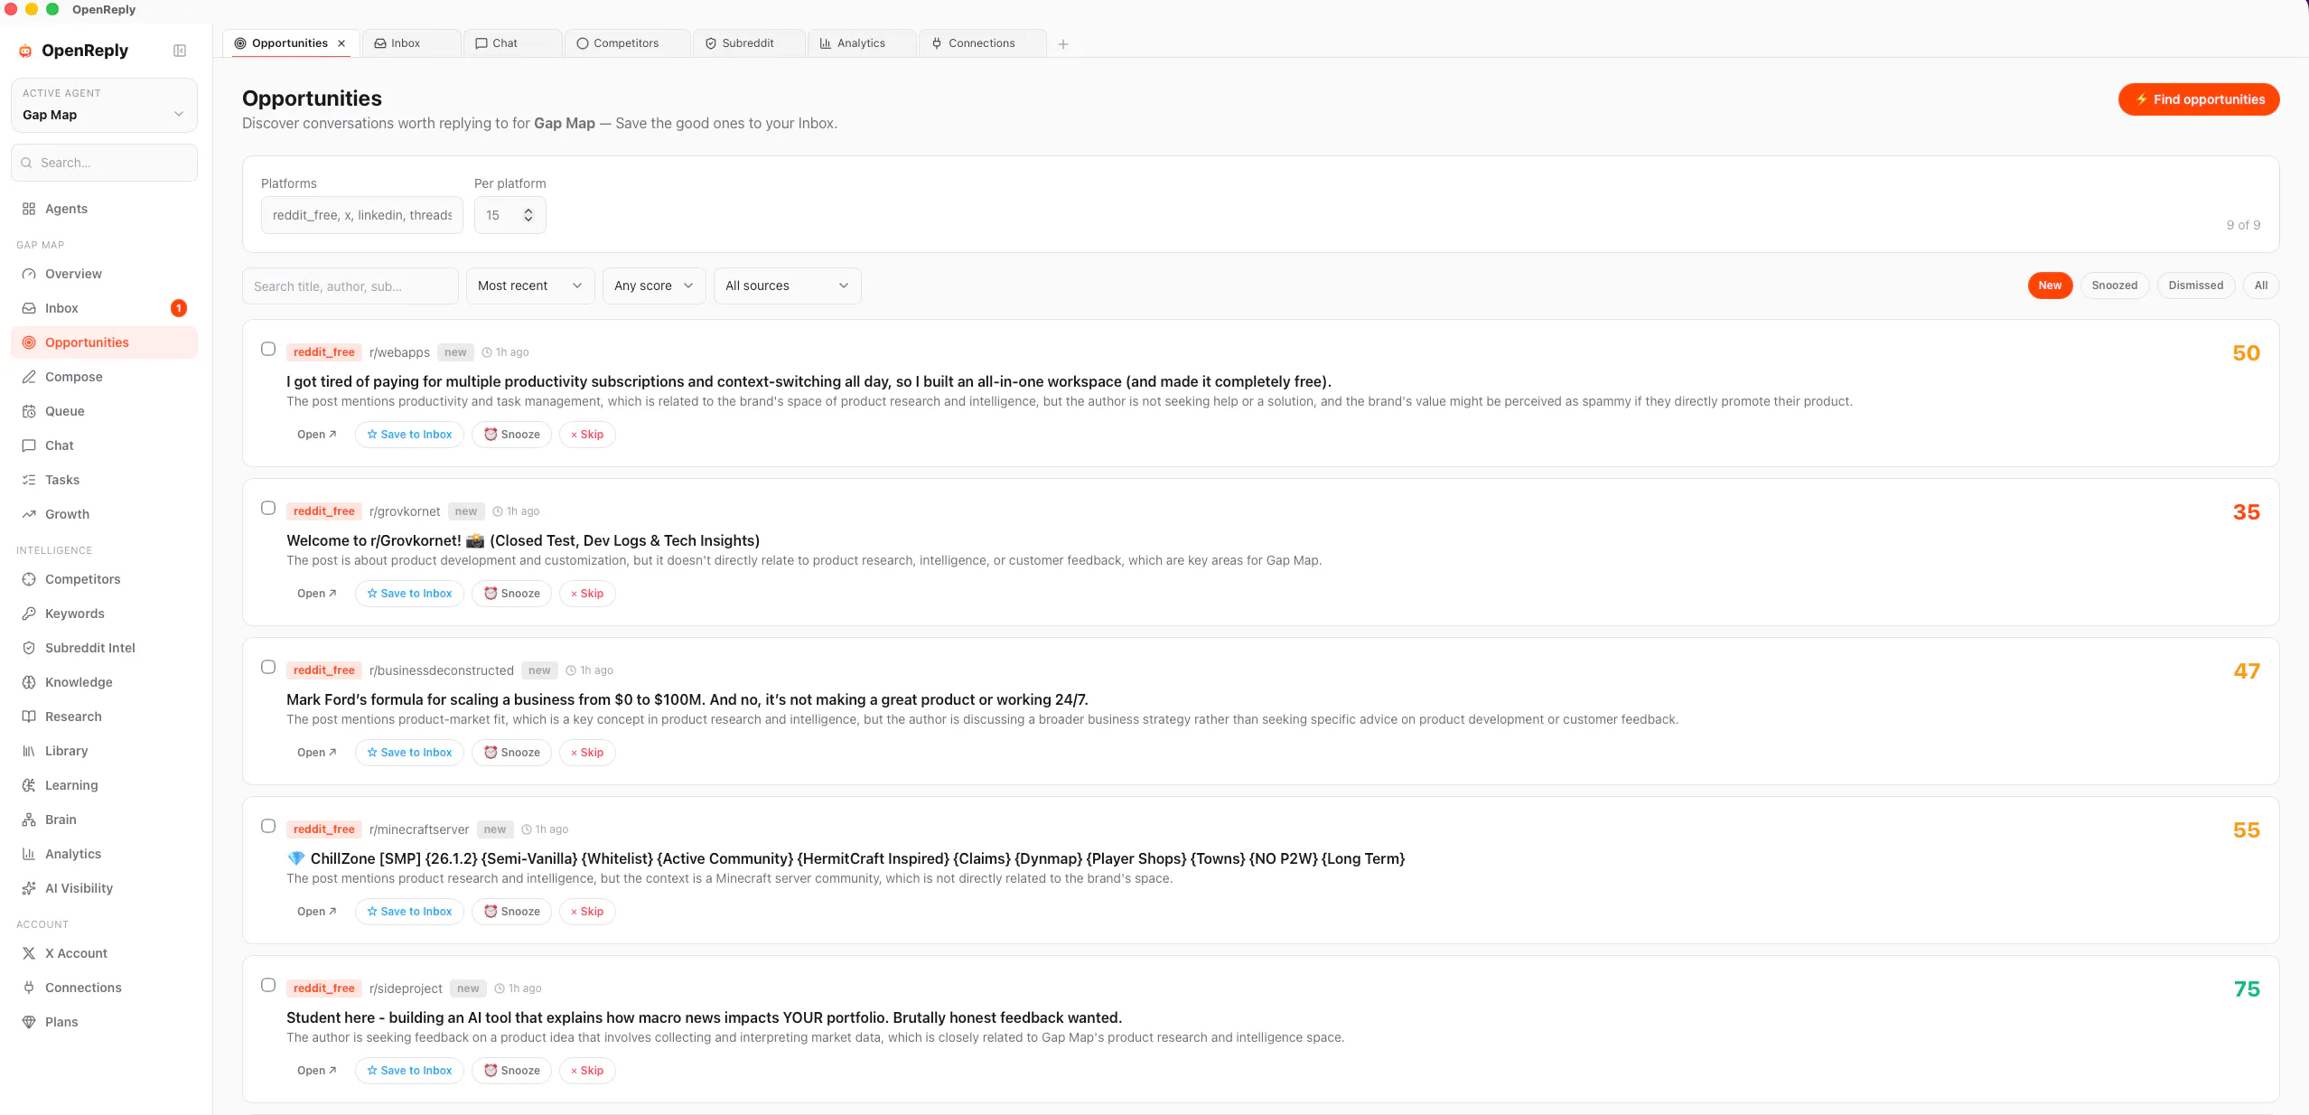
Task: Click the sidebar Search field
Action: 104,163
